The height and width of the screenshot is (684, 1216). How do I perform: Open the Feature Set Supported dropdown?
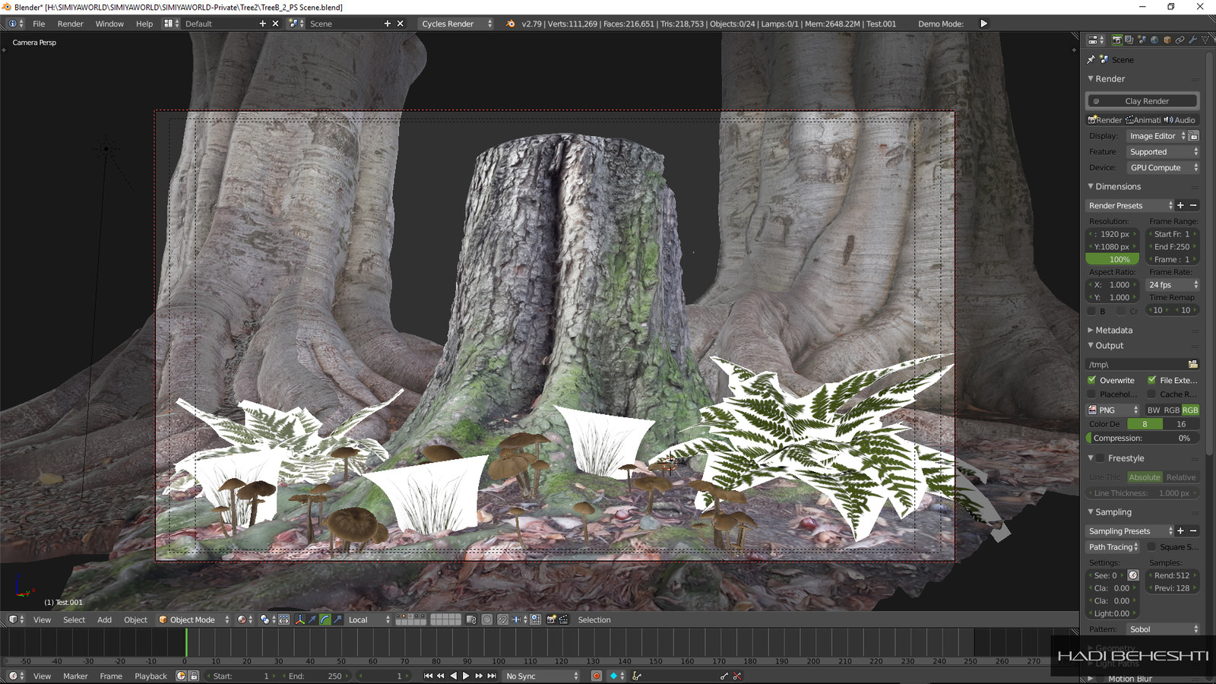(x=1163, y=152)
